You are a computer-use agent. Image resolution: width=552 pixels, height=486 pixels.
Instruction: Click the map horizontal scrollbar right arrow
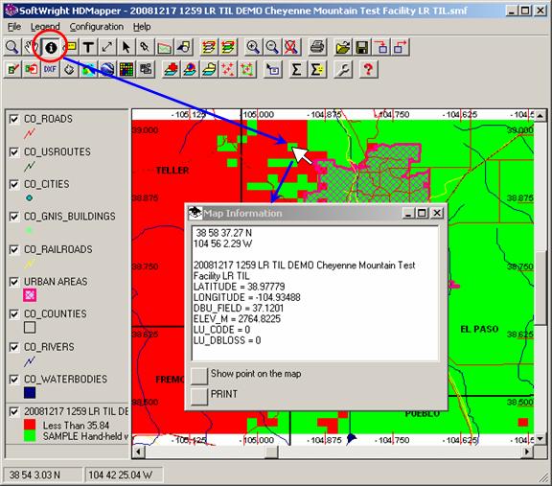(527, 451)
